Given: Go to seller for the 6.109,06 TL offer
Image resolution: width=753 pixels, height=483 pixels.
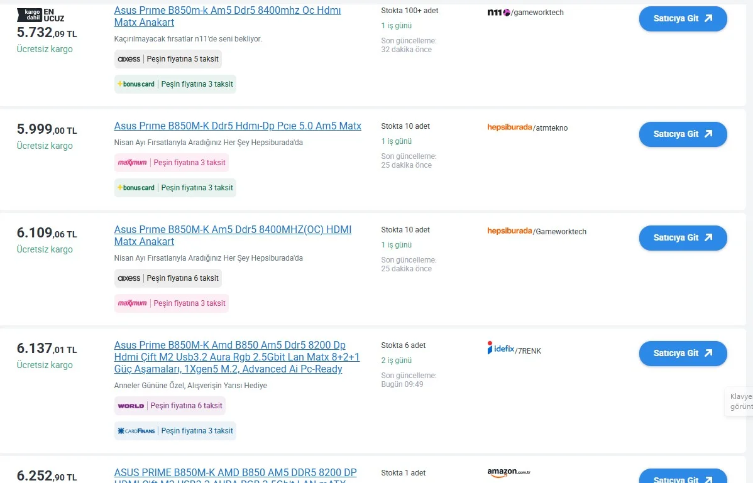Looking at the screenshot, I should click(683, 238).
